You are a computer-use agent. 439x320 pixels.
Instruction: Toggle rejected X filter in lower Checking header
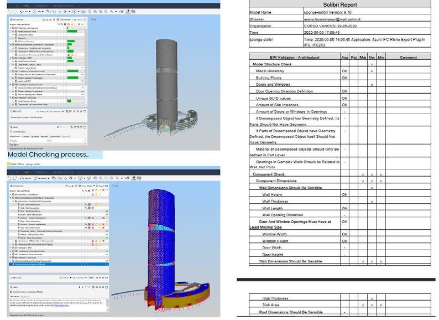(x=103, y=190)
